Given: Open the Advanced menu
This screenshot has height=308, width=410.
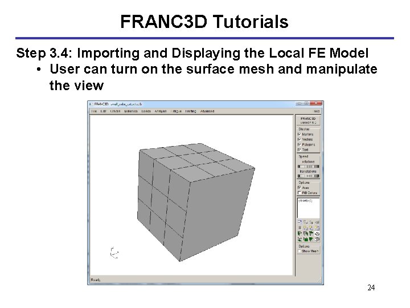Looking at the screenshot, I should coord(207,111).
